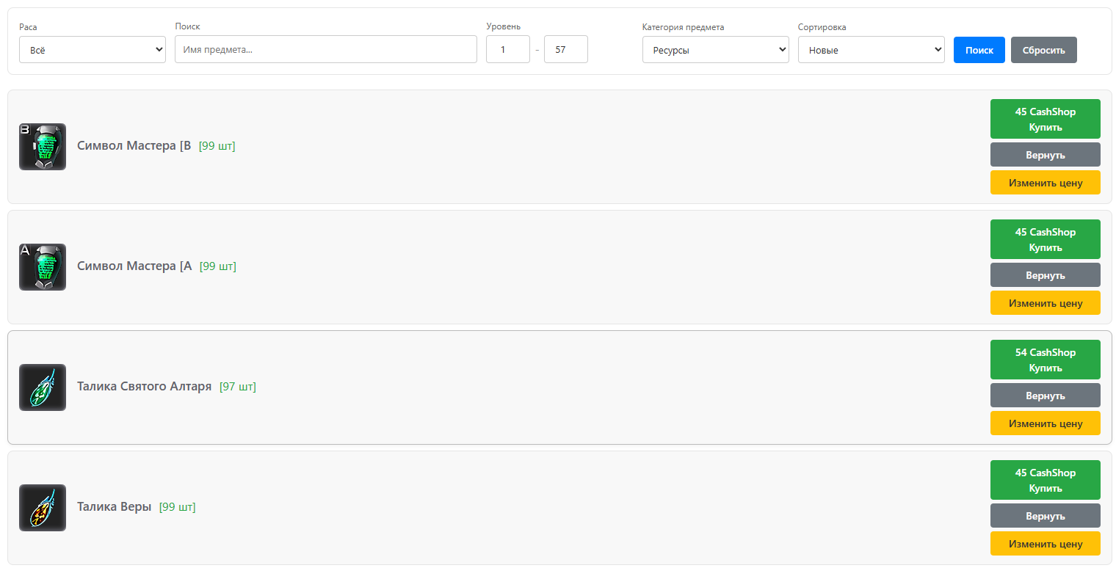The image size is (1116, 568).
Task: Click the blue Поиск button
Action: pyautogui.click(x=979, y=50)
